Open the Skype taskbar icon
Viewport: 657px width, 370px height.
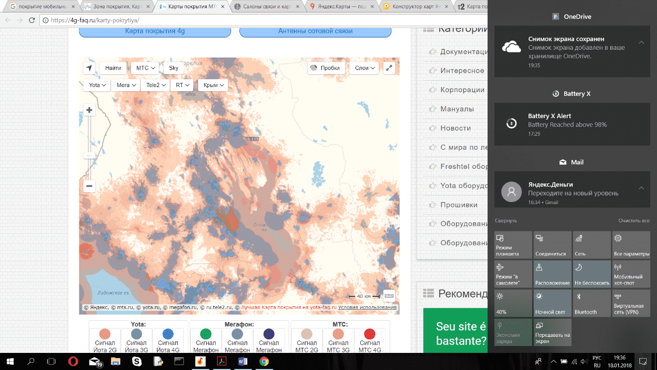137,361
